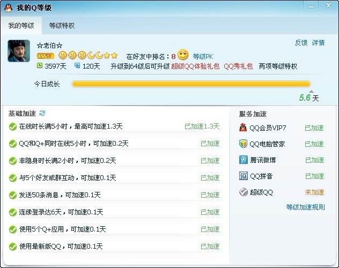Open the 详情 link
This screenshot has height=268, width=339.
pyautogui.click(x=318, y=42)
